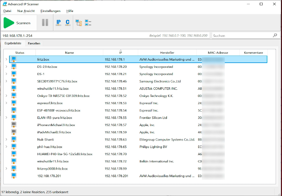Screen dimensions: 282x196
Task: Click the computer icon of fritz.box
Action: pyautogui.click(x=14, y=59)
